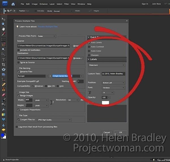Toggle Convert Files to checkbox
170x162 pixels.
pyautogui.click(x=18, y=120)
